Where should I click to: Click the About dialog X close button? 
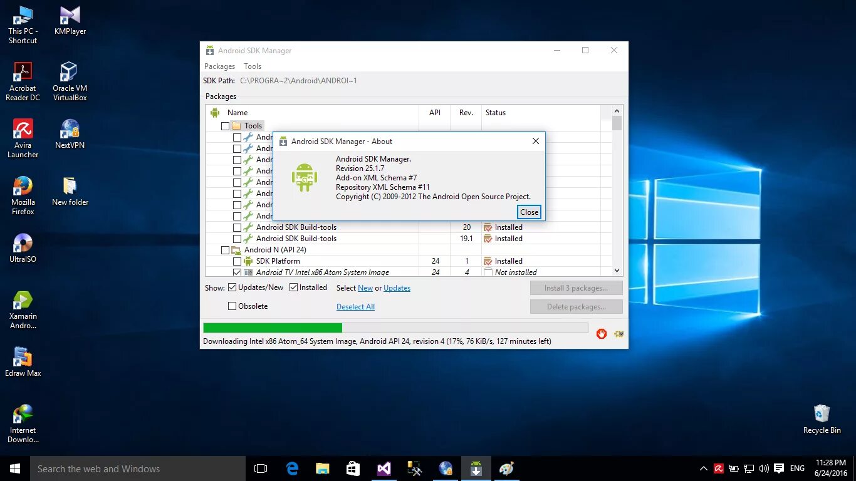point(536,141)
